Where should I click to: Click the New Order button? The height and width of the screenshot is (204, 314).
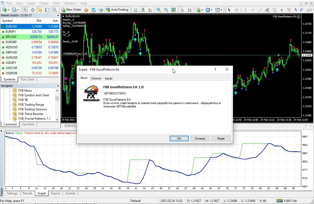click(71, 10)
